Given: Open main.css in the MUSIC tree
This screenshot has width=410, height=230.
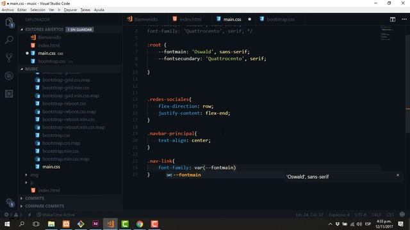Looking at the screenshot, I should 51,167.
